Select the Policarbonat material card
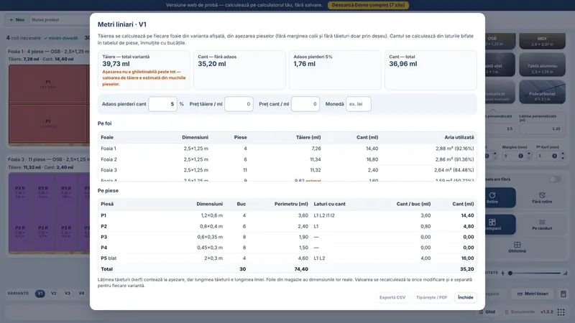 click(x=542, y=93)
